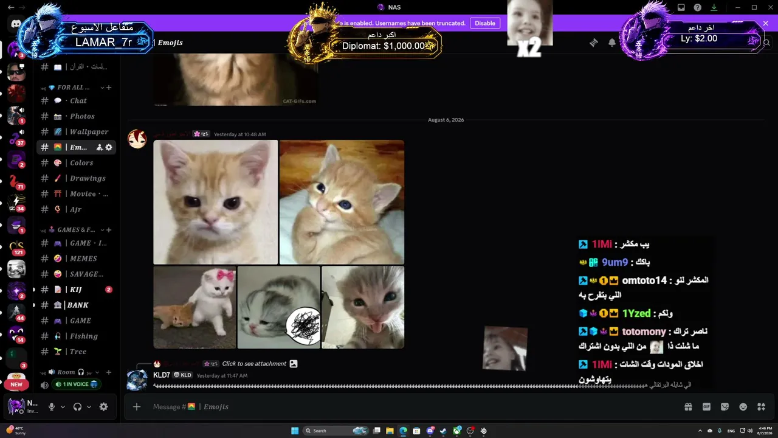This screenshot has width=778, height=438.
Task: Switch to the Wallpaper channel
Action: (76, 132)
